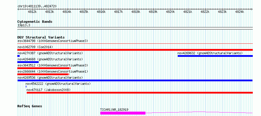The image size is (261, 116).
Task: Click the black cytogenetic band line
Action: click(x=135, y=28)
